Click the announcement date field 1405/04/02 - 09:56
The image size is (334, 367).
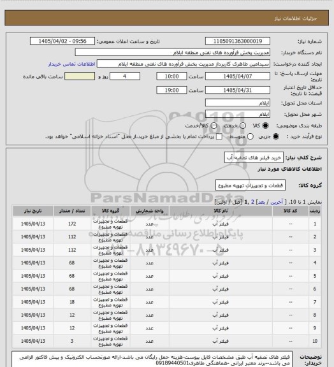click(62, 41)
